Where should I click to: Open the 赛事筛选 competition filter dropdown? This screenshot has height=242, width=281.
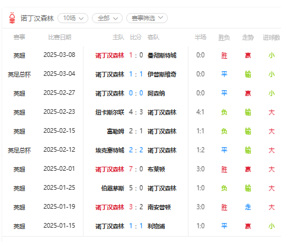pos(147,18)
